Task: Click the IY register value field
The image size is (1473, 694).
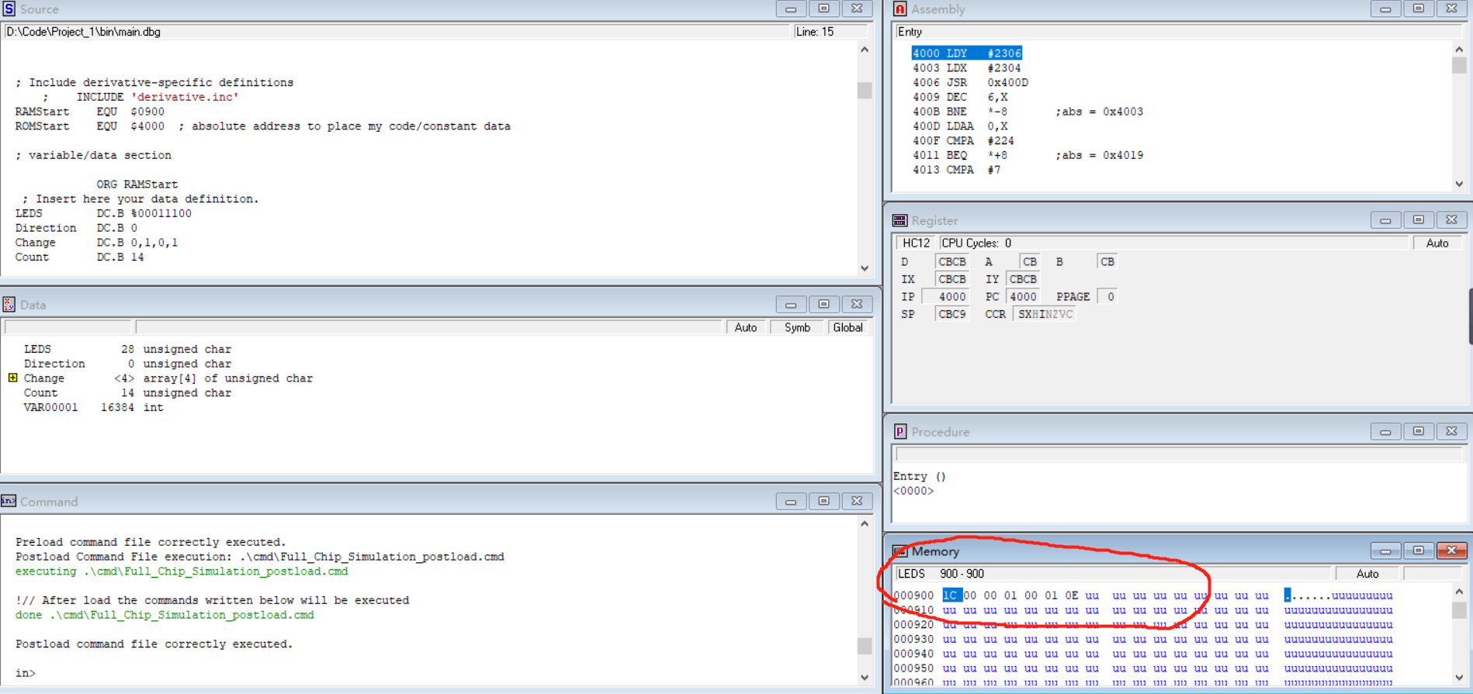Action: (1022, 279)
